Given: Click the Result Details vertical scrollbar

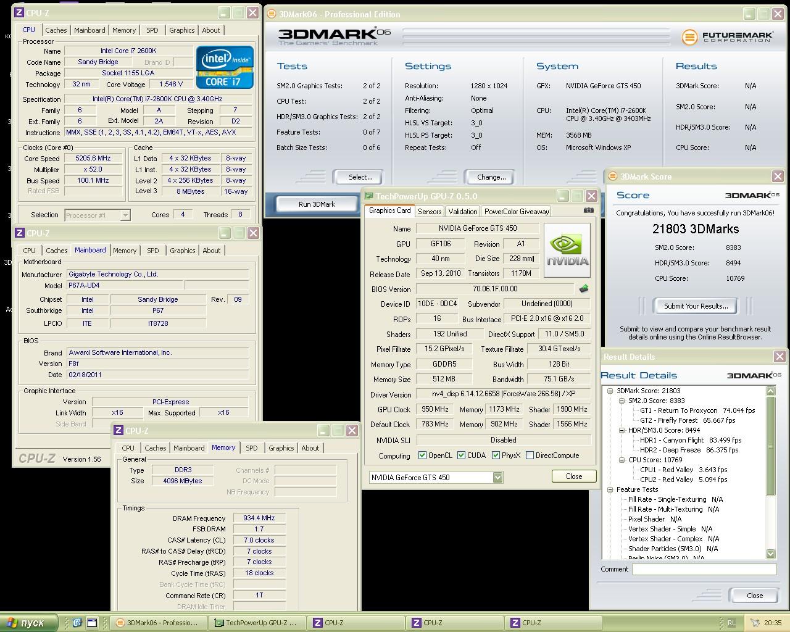Looking at the screenshot, I should pyautogui.click(x=770, y=472).
